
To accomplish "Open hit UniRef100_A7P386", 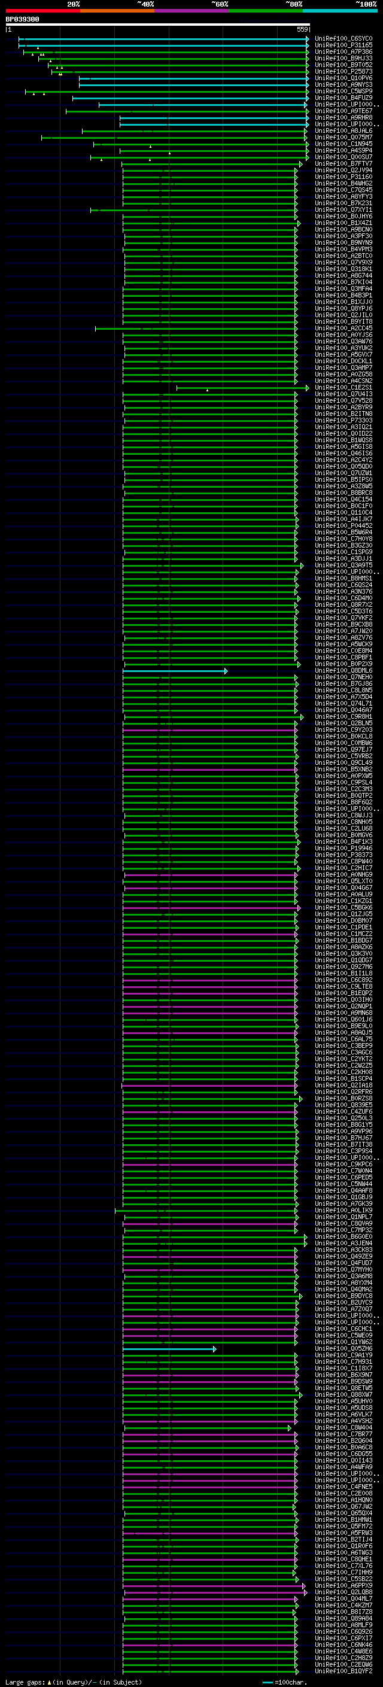I will click(344, 51).
